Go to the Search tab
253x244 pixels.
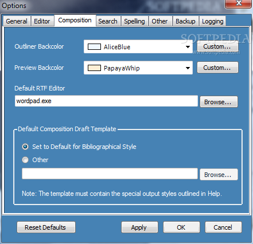click(108, 21)
